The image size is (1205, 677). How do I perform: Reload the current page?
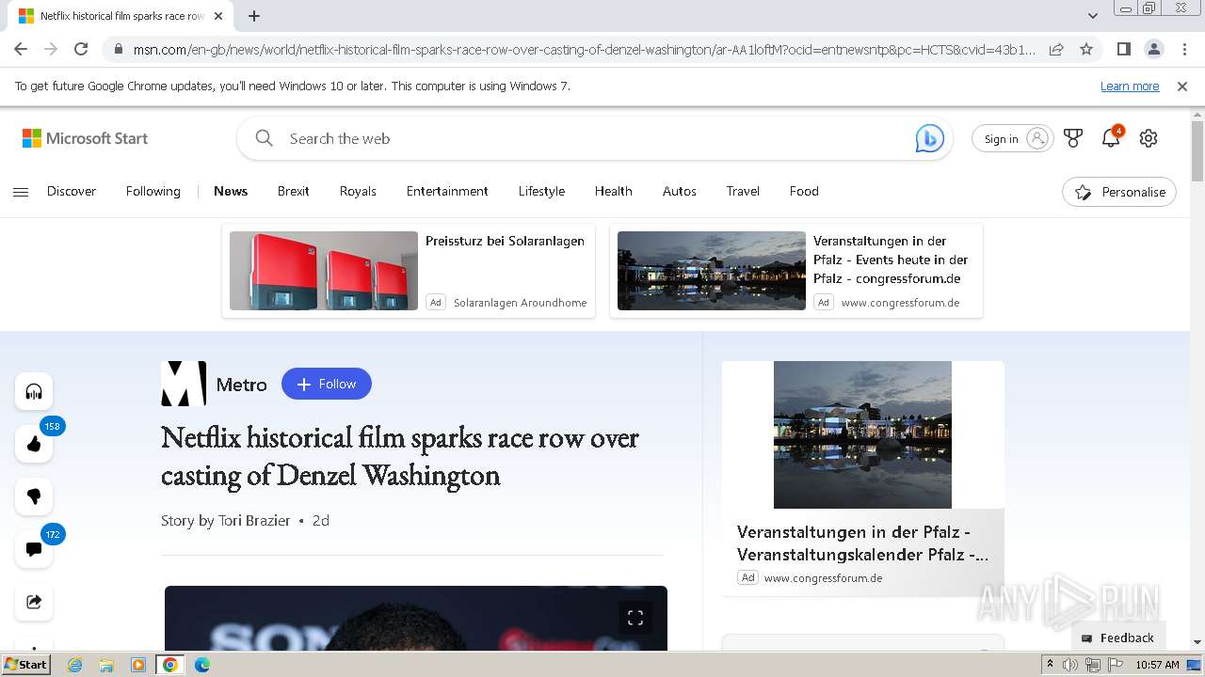tap(81, 49)
